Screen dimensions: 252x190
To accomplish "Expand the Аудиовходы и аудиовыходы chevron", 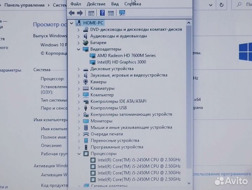I will click(x=78, y=37).
